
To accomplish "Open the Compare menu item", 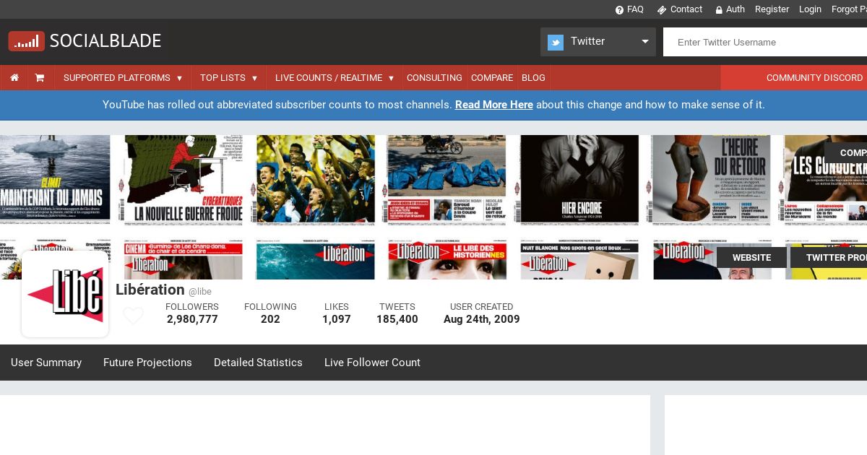I will (492, 78).
